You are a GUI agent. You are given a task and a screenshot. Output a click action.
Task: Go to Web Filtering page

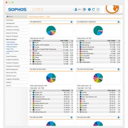click(x=11, y=42)
